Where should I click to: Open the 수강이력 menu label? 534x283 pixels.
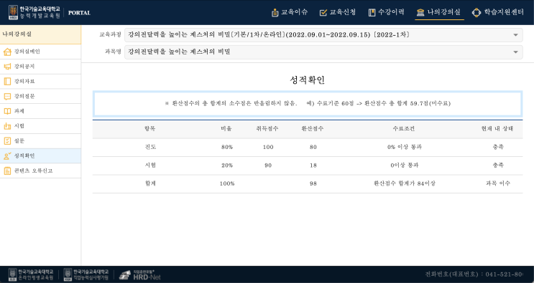[x=391, y=13]
